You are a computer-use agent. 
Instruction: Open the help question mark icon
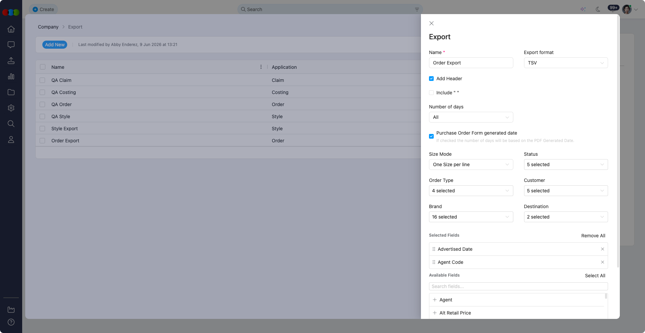point(11,322)
